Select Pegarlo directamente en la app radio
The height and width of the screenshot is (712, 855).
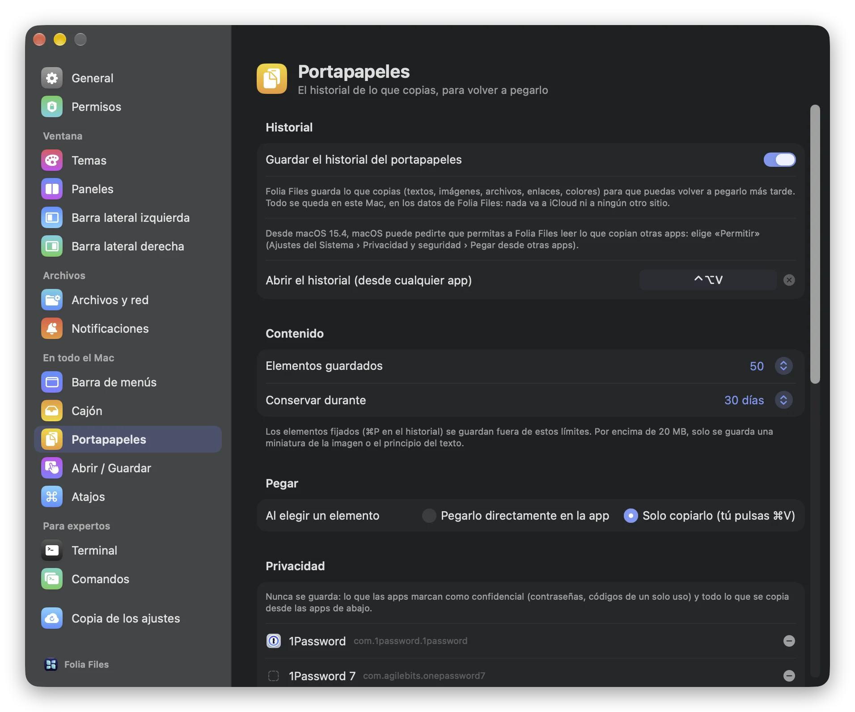tap(429, 516)
